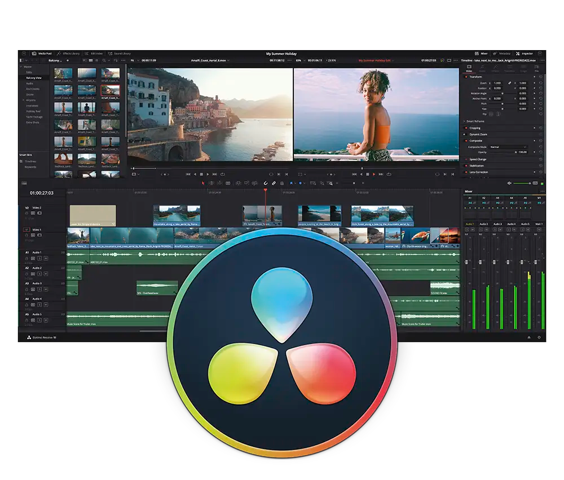Disable the Stabilization section toggle
Image resolution: width=564 pixels, height=480 pixels.
point(466,166)
